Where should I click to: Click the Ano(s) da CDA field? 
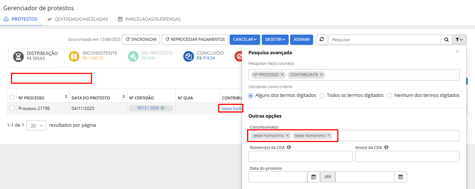tap(407, 156)
